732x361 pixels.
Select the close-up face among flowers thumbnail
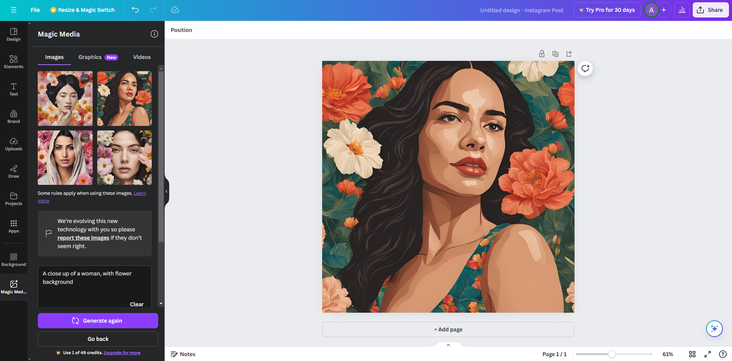125,158
